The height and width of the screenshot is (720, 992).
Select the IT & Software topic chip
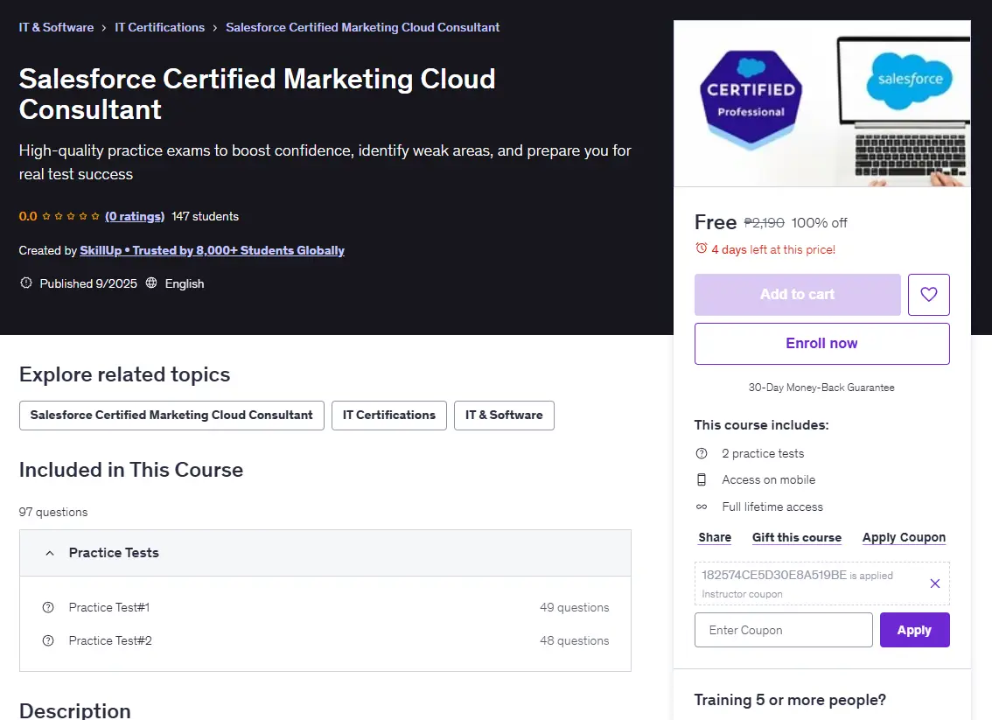pos(504,415)
